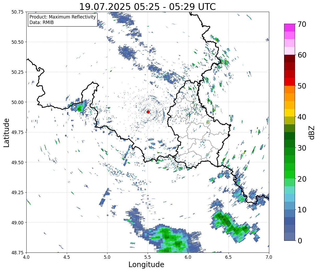Click the latitude tick label '50.25'
Image resolution: width=318 pixels, height=271 pixels.
tap(17, 72)
